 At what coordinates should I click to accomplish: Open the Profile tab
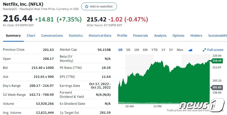click(x=122, y=36)
